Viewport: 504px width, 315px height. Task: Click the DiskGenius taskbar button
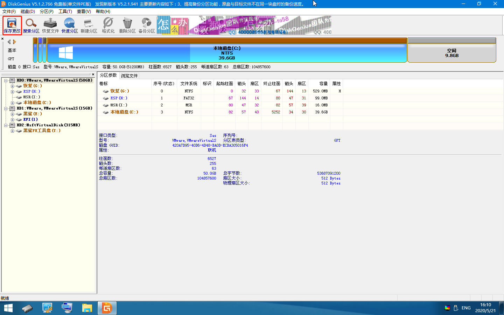[107, 308]
